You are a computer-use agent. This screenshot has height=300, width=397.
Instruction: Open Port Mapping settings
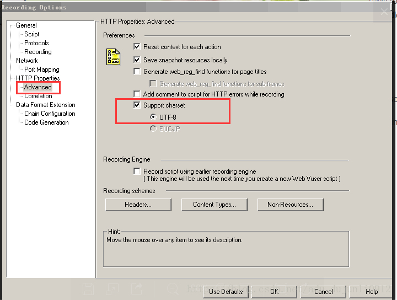pyautogui.click(x=42, y=69)
